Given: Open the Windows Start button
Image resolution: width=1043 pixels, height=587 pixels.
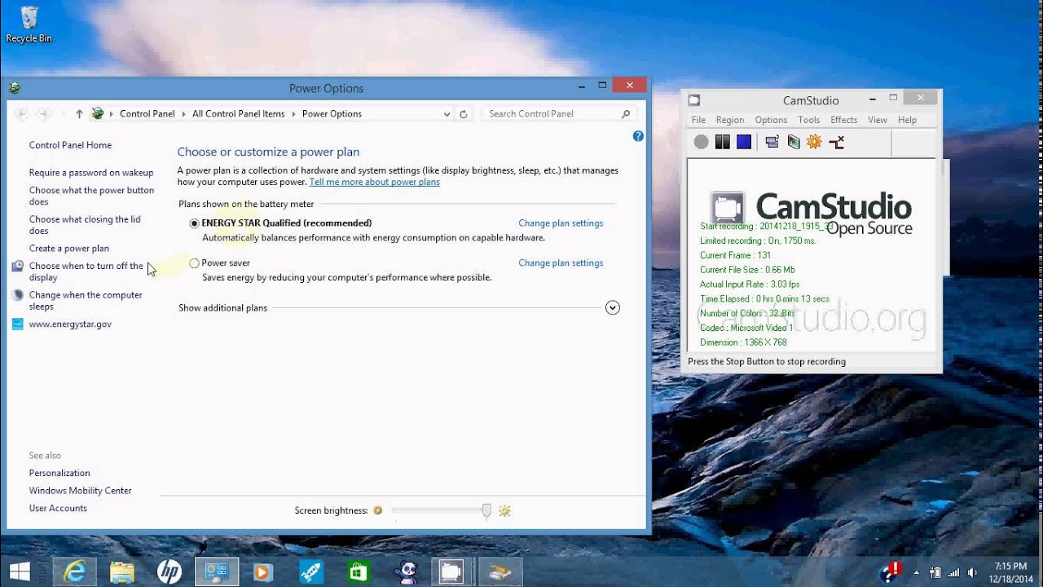Looking at the screenshot, I should (x=20, y=572).
